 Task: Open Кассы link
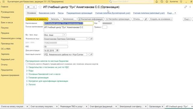[x=61, y=13]
